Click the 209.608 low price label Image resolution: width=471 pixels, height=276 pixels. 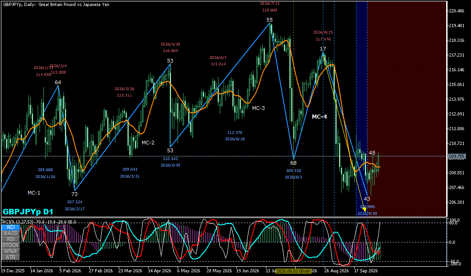(x=46, y=170)
